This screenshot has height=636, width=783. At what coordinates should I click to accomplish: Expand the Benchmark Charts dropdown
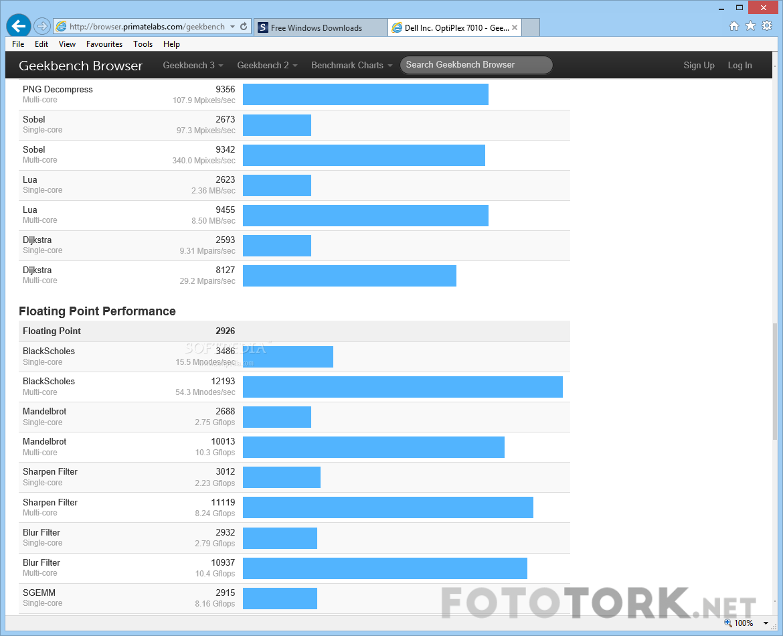(351, 65)
